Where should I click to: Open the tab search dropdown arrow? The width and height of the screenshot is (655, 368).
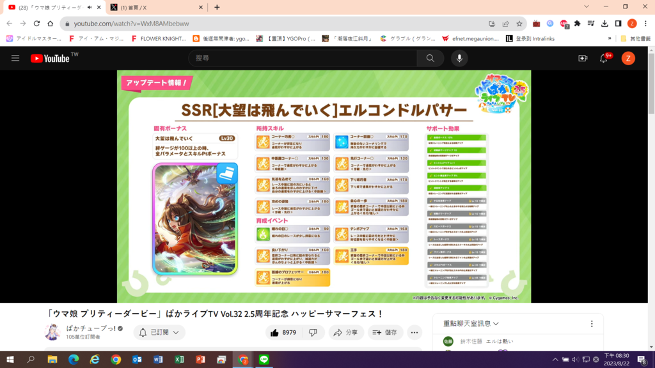pos(587,6)
